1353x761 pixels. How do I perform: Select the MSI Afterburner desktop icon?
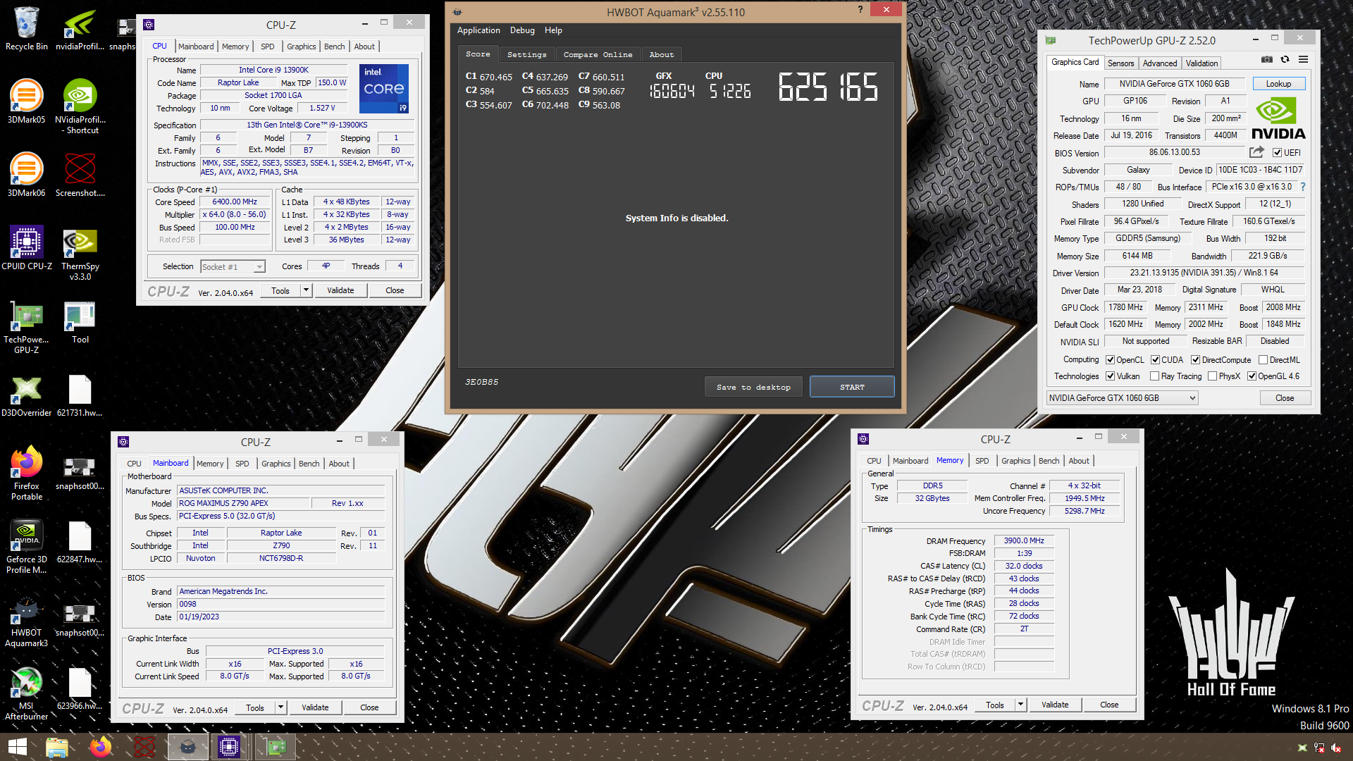click(27, 693)
